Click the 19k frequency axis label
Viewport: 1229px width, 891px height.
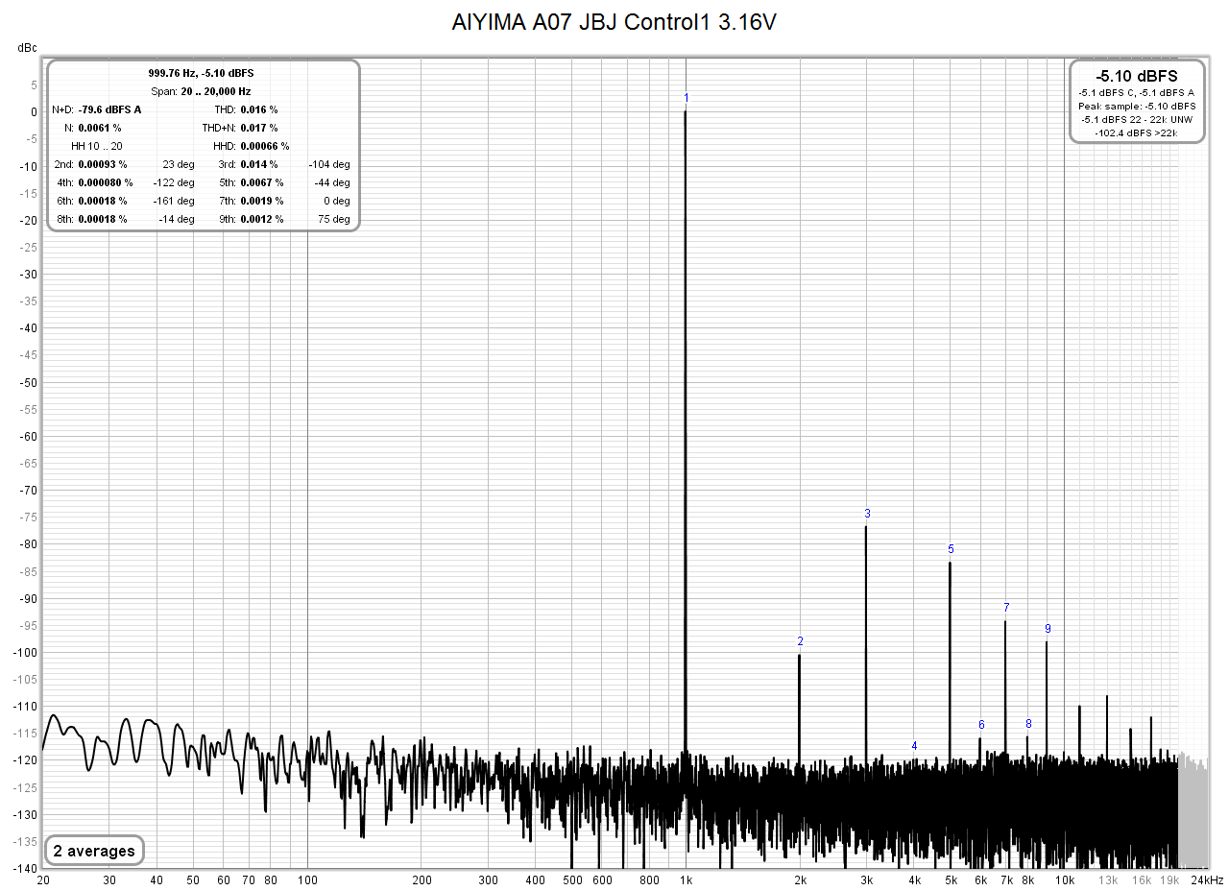coord(1169,879)
